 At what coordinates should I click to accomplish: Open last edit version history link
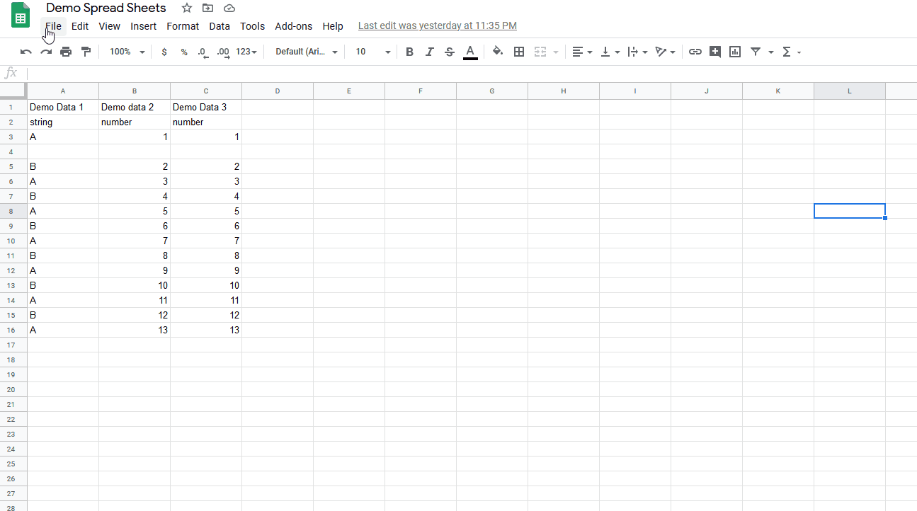coord(438,26)
